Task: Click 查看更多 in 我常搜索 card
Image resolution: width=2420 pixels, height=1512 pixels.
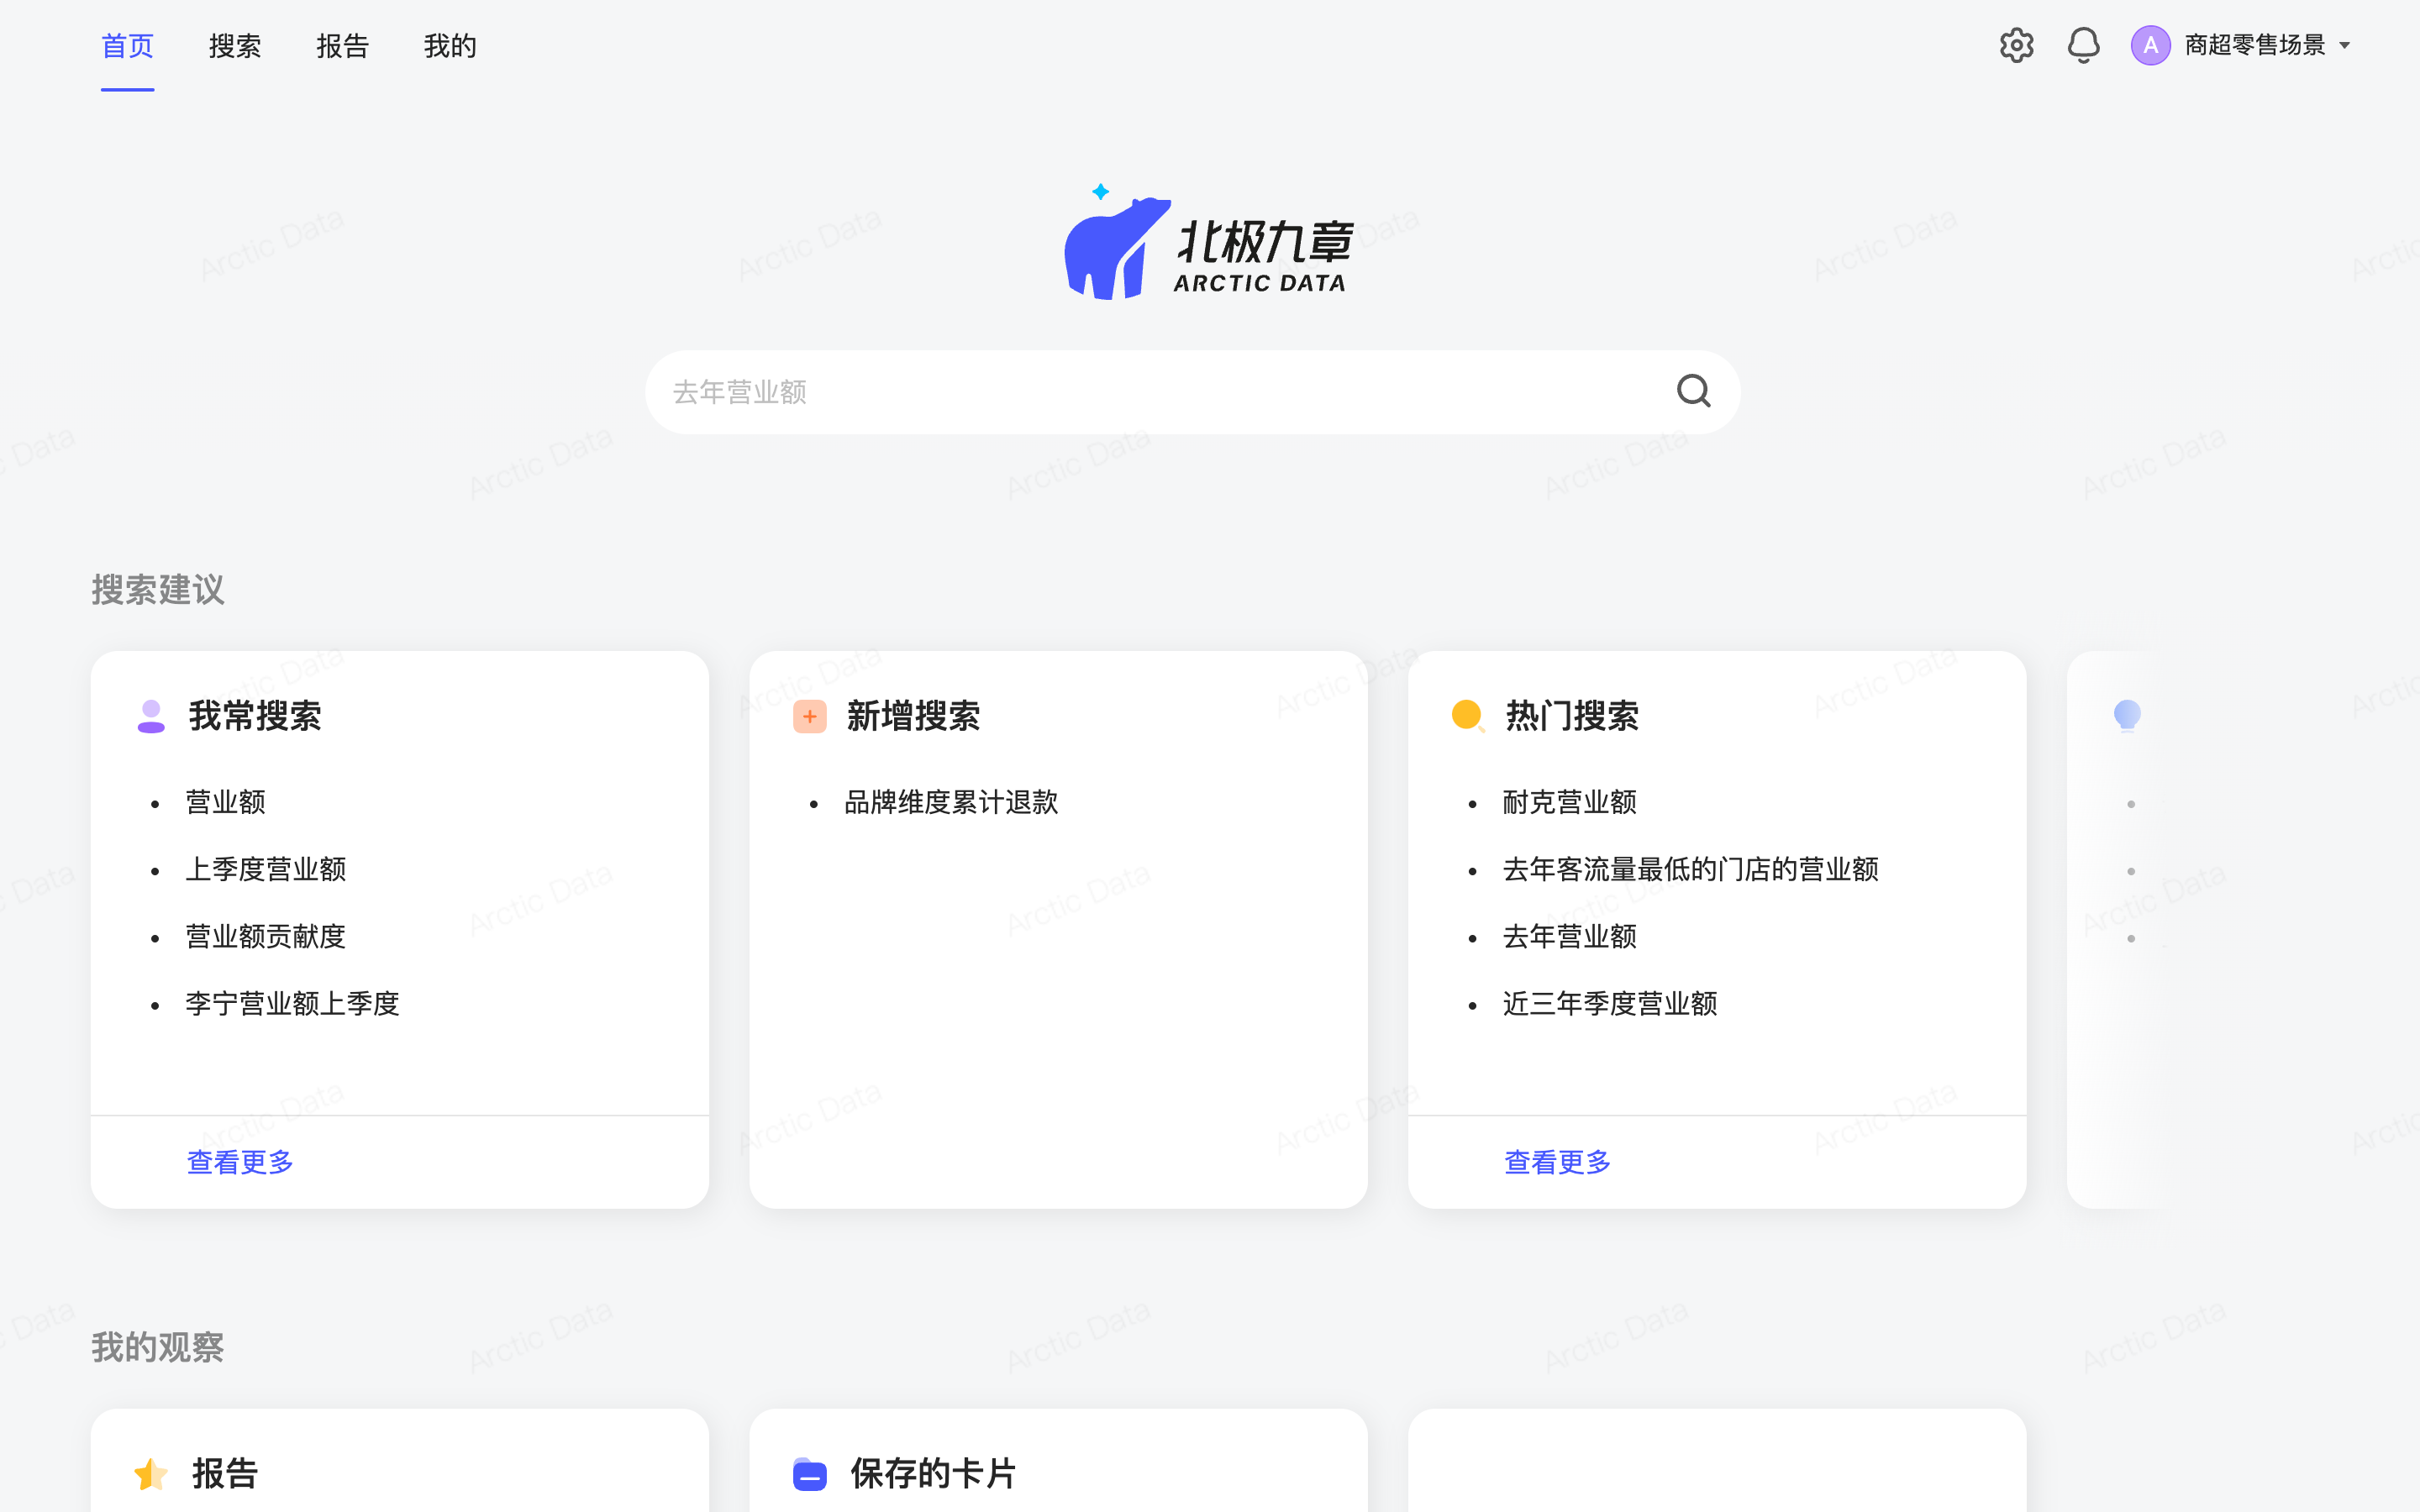Action: tap(240, 1162)
